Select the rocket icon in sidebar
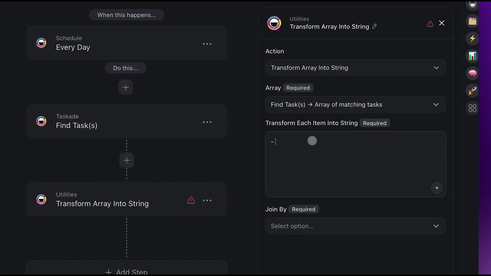This screenshot has height=276, width=491. point(473,91)
